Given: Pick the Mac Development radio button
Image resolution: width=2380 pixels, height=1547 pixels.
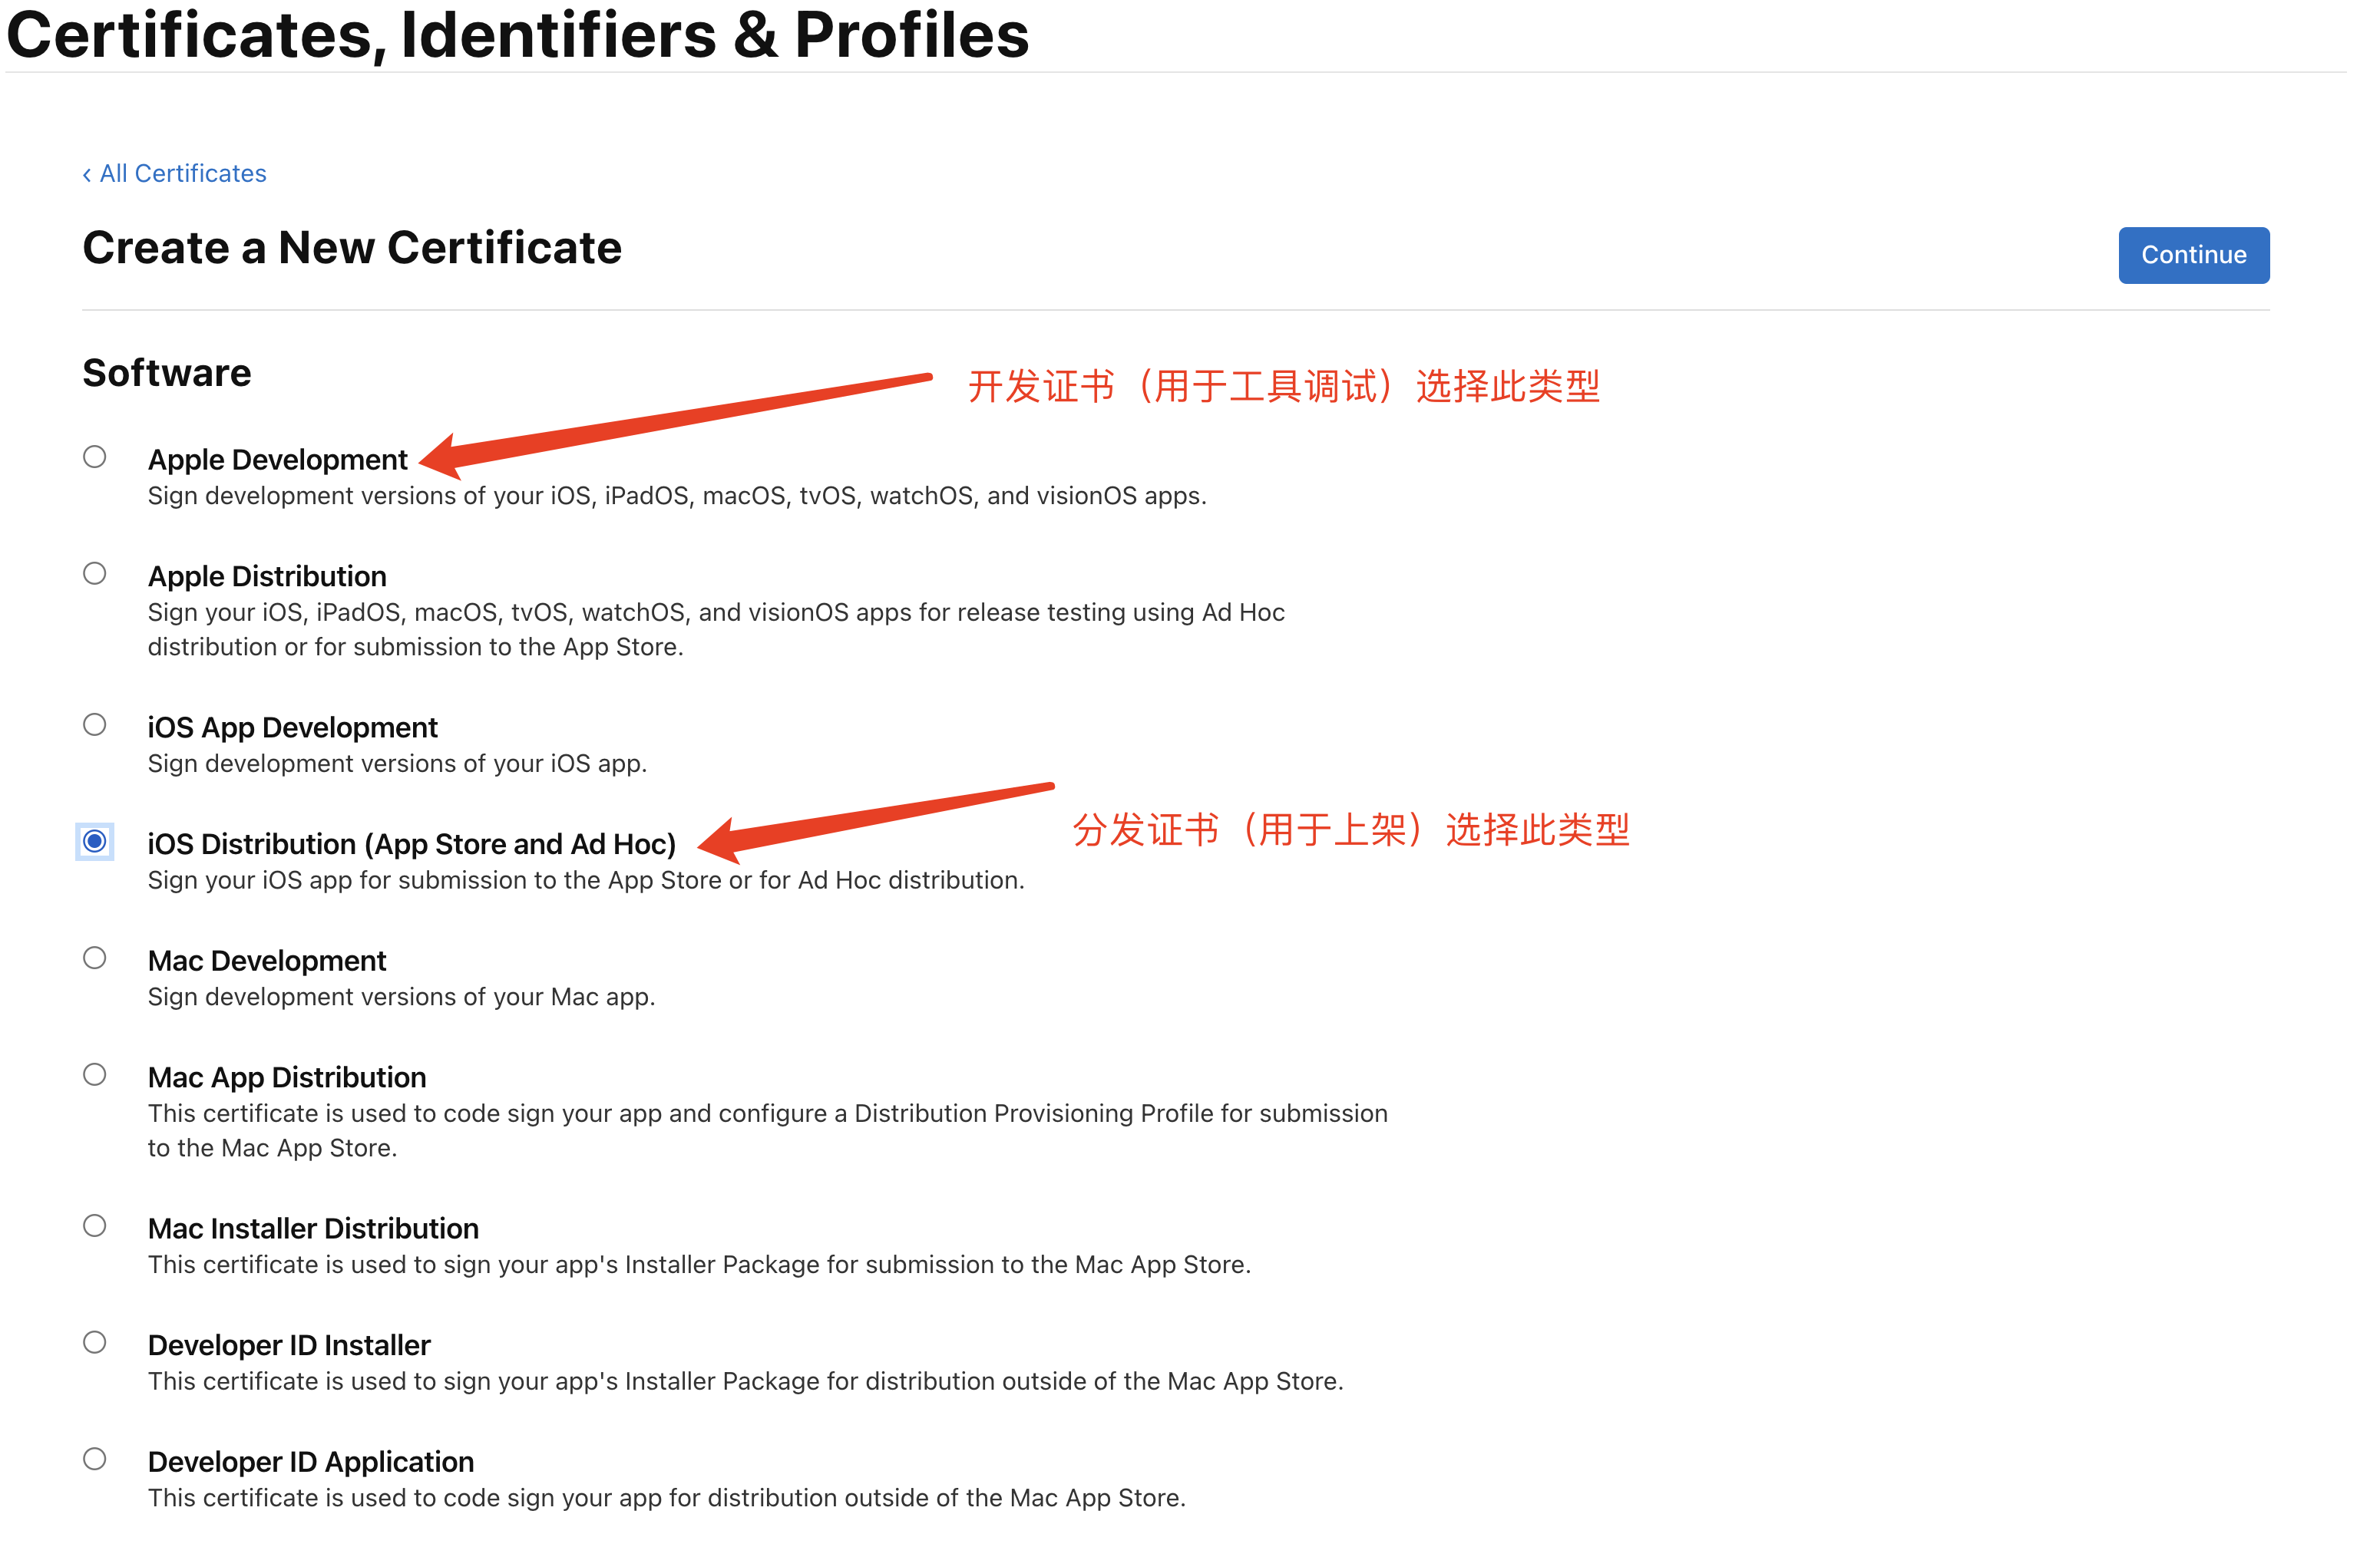Looking at the screenshot, I should [95, 958].
